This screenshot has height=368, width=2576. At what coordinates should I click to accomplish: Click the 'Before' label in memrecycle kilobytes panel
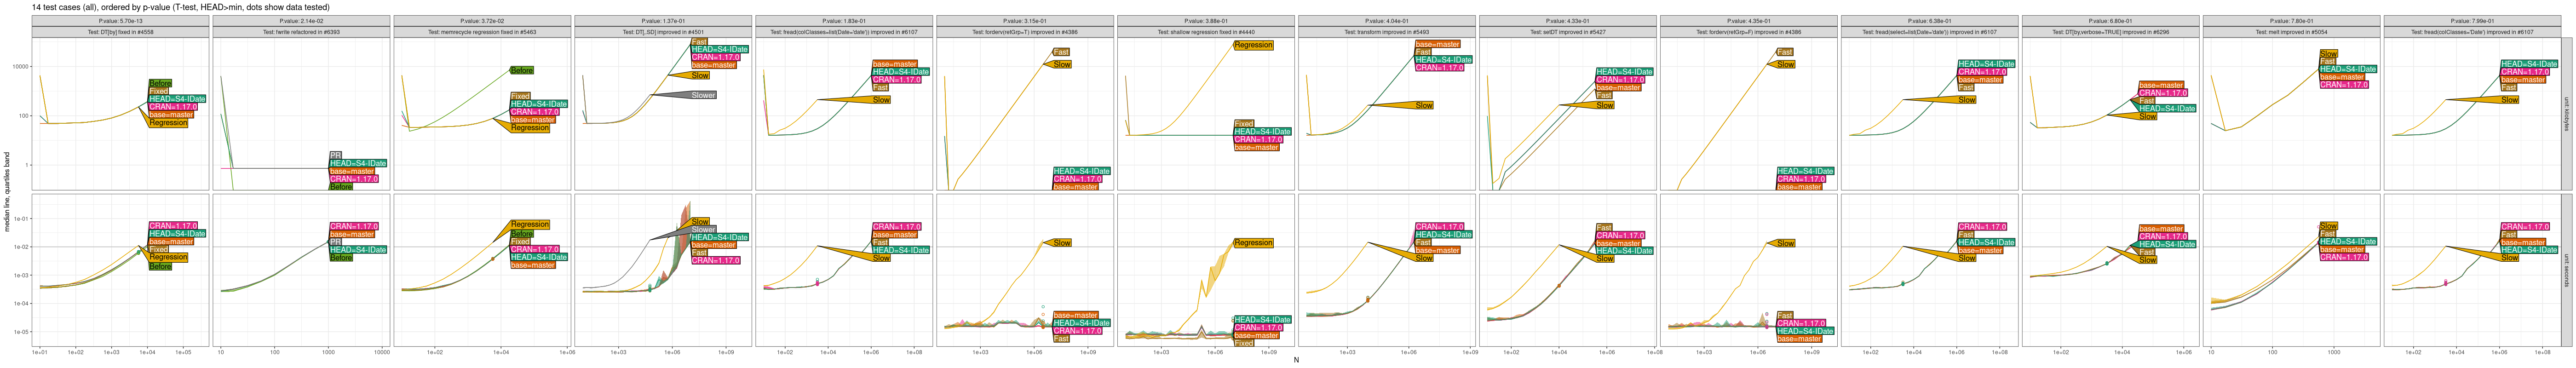(x=522, y=70)
